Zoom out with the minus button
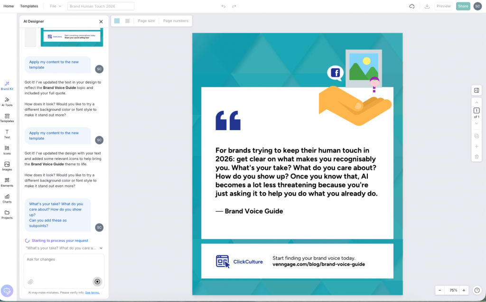Viewport: 486px width, 302px height. [x=439, y=290]
